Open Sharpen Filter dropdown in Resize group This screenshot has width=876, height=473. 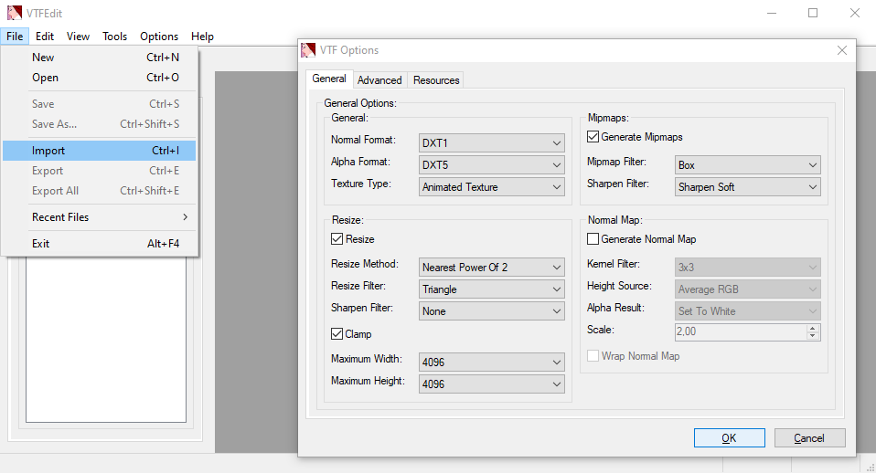[x=492, y=311]
